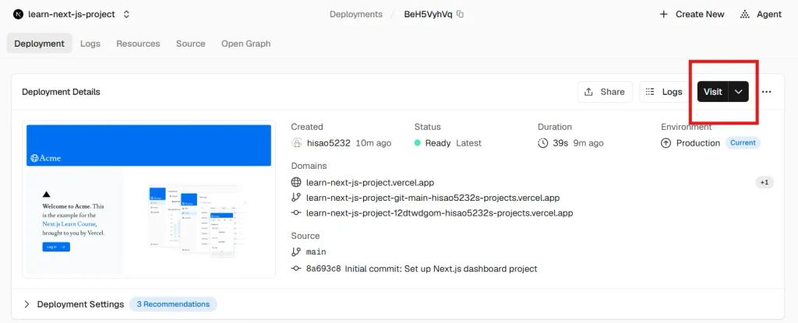Click the hisao5232 avatar icon
Screen dimensions: 798x323
click(x=297, y=143)
